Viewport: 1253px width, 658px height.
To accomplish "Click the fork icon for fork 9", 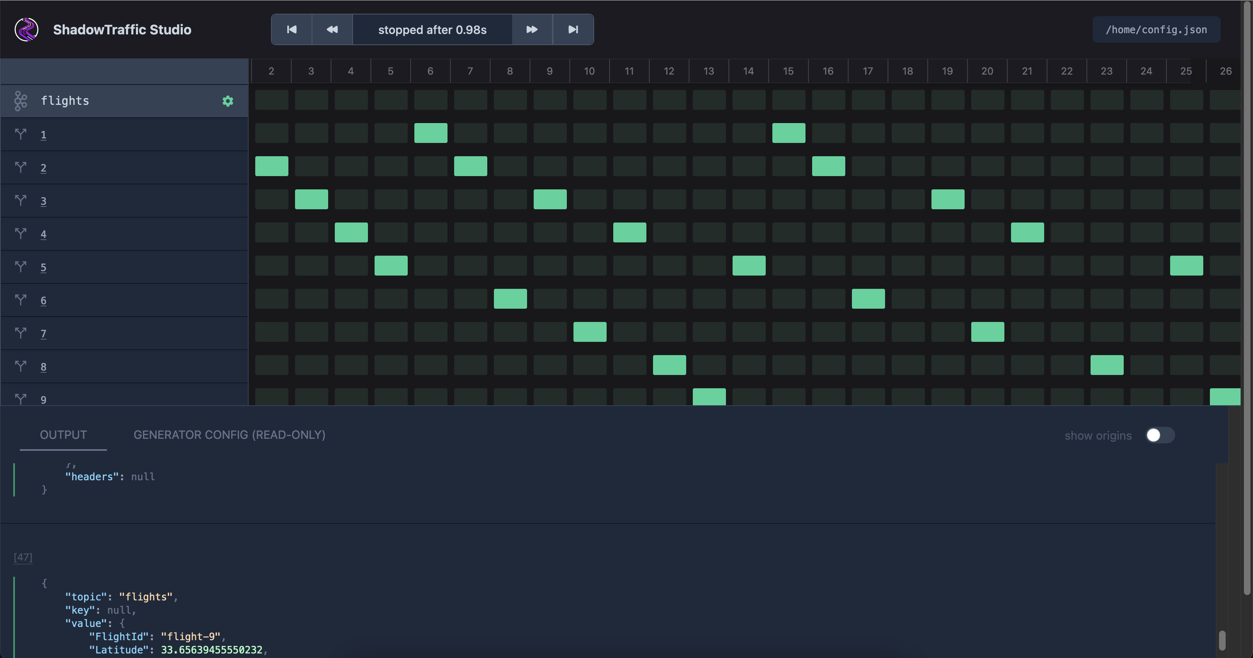I will (x=20, y=398).
